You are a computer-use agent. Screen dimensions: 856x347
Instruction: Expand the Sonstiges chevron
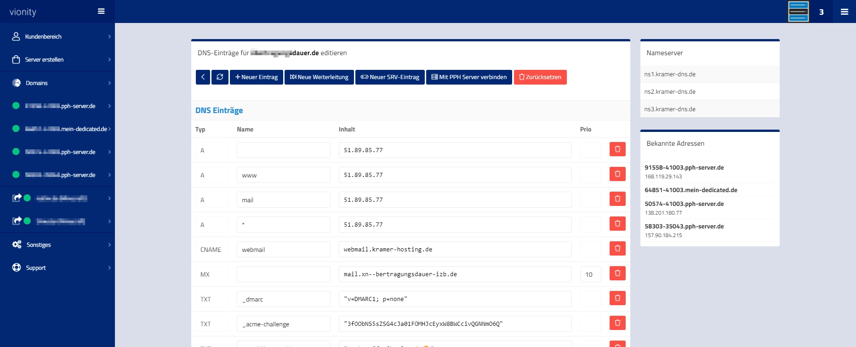point(109,245)
